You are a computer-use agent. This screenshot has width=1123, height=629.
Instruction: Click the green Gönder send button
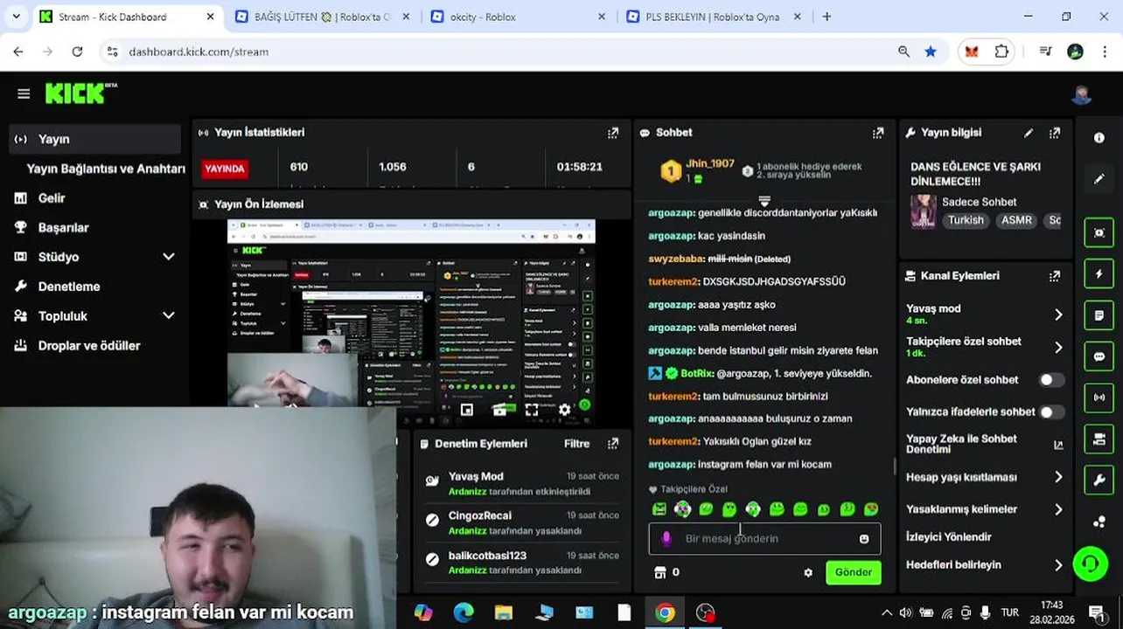point(853,572)
